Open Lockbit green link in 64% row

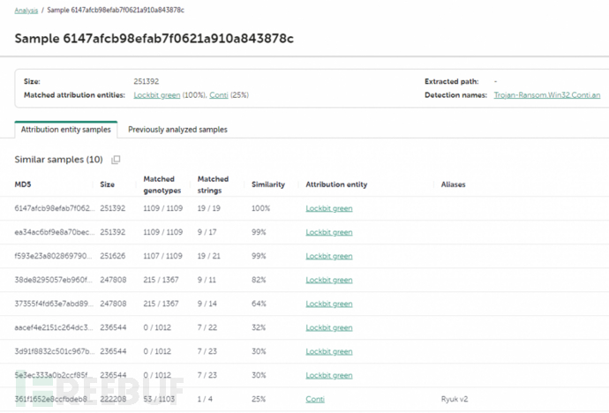pos(329,304)
